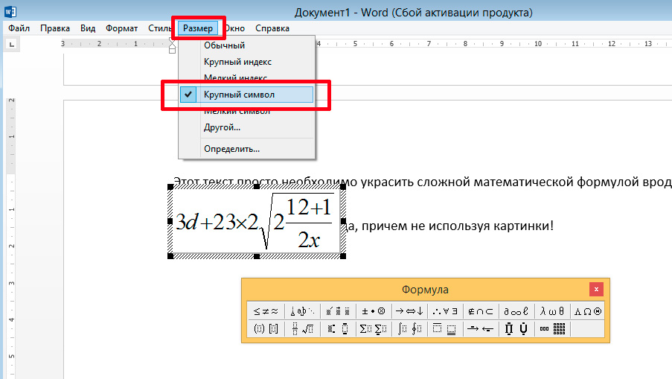Open the fence/bracket templates palette
The height and width of the screenshot is (379, 672).
266,328
